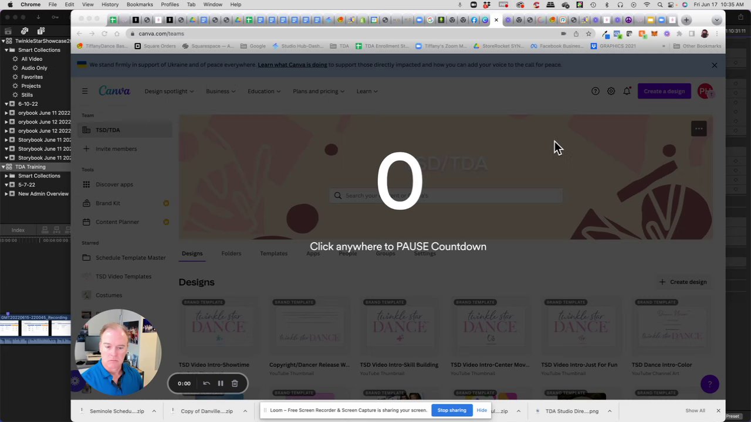
Task: Select All Video smart collection
Action: (32, 59)
